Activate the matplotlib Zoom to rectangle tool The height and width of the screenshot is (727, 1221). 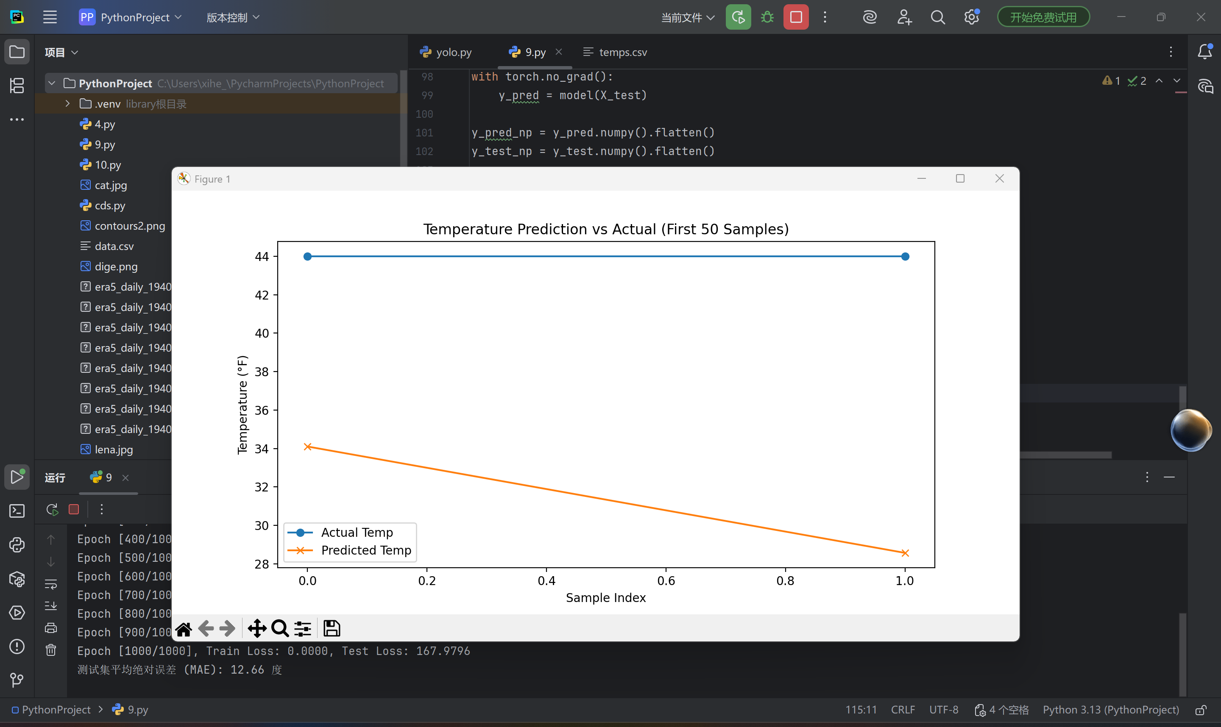point(280,629)
